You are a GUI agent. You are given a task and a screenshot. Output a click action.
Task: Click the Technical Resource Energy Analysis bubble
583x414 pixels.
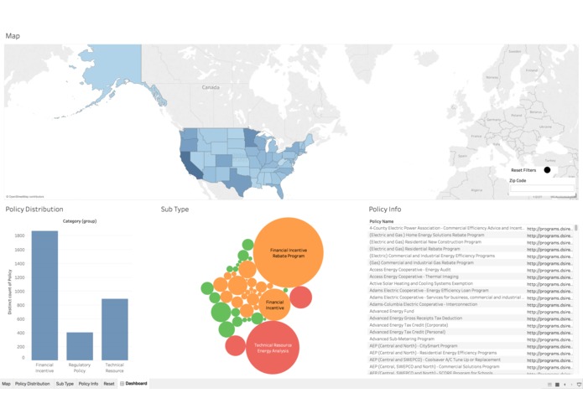tap(273, 348)
